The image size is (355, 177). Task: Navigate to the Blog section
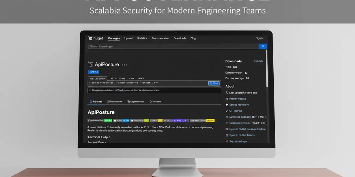coord(193,38)
